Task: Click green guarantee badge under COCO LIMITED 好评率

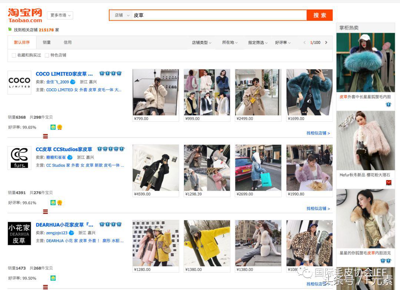Action: [53, 127]
